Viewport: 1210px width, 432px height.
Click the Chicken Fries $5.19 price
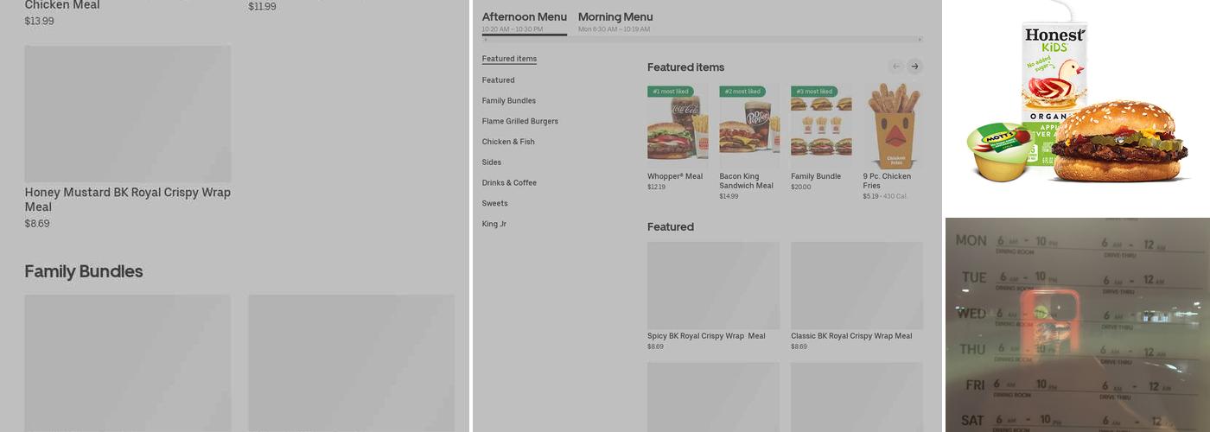click(x=870, y=196)
